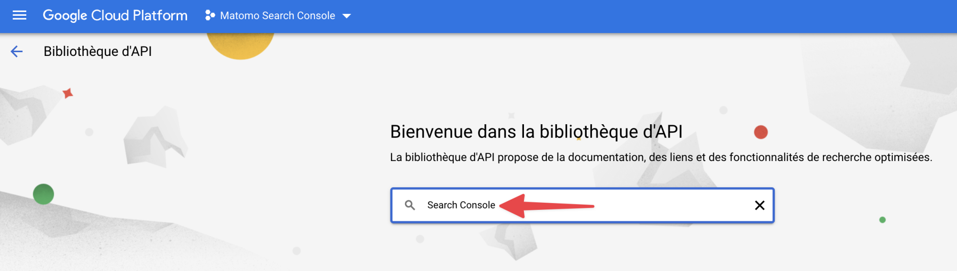957x271 pixels.
Task: Click the small red star shape
Action: tap(68, 93)
